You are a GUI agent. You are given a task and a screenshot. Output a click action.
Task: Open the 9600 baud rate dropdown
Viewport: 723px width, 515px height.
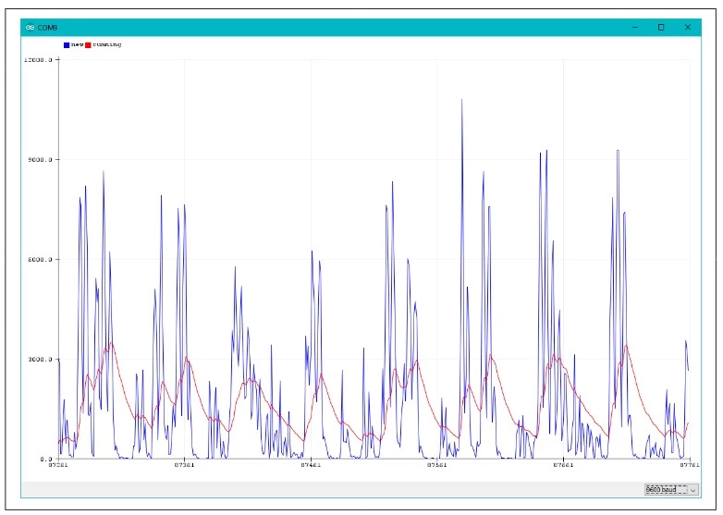[671, 489]
